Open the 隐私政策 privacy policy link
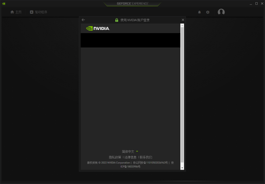This screenshot has height=184, width=265. click(115, 157)
